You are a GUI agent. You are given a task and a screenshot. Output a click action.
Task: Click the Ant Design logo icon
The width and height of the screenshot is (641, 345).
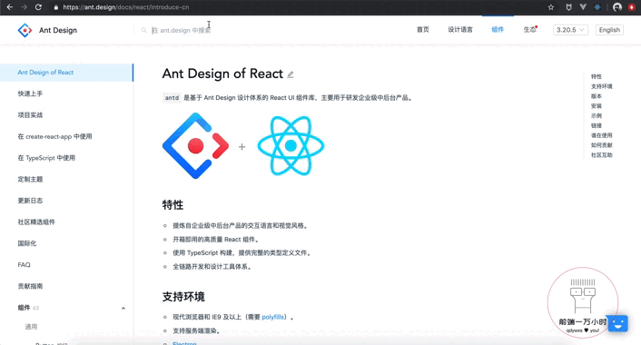click(x=25, y=30)
